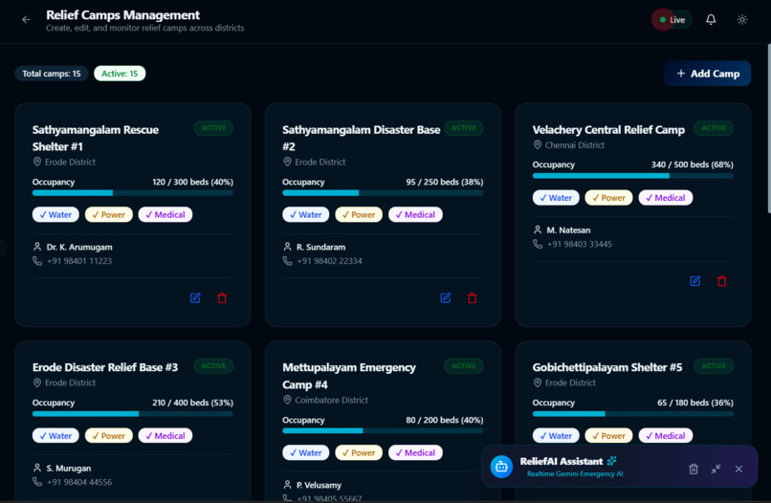The height and width of the screenshot is (503, 771).
Task: Clear ReliefAI Assistant chat with trash icon
Action: (x=694, y=469)
